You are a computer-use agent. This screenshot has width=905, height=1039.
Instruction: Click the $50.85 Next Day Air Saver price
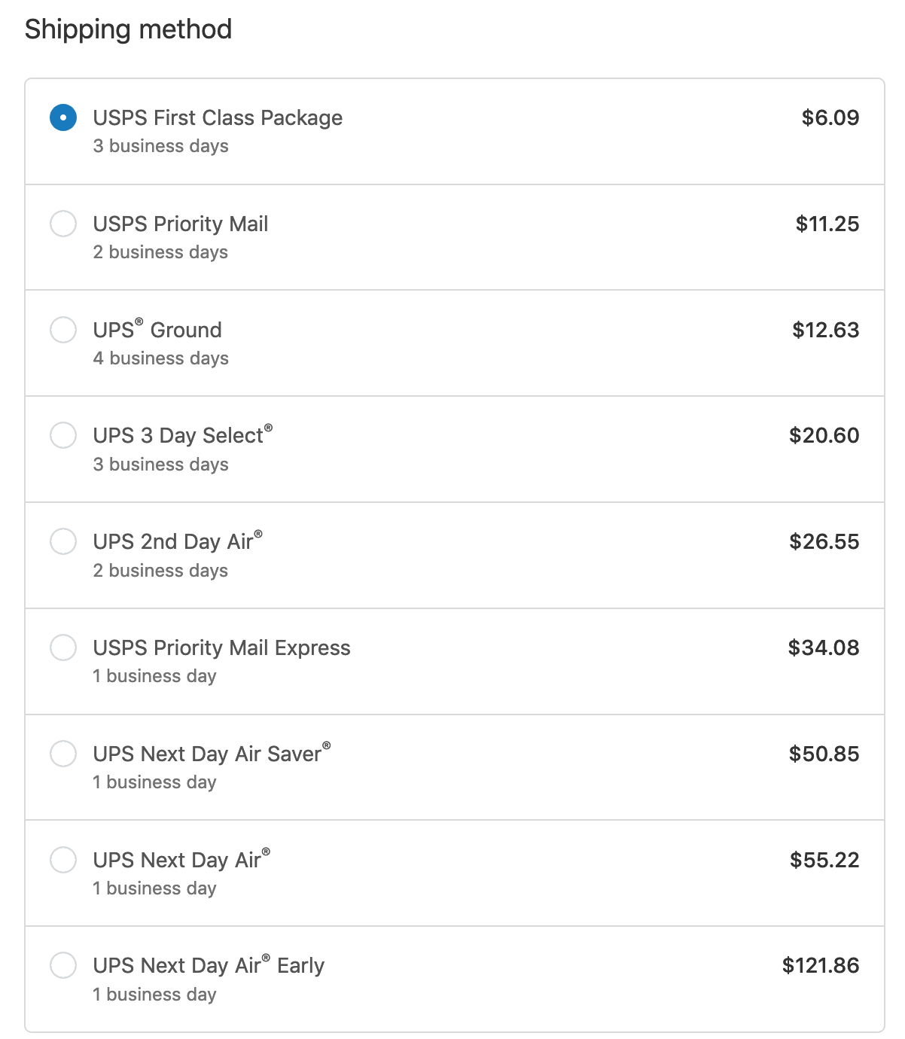click(x=824, y=754)
